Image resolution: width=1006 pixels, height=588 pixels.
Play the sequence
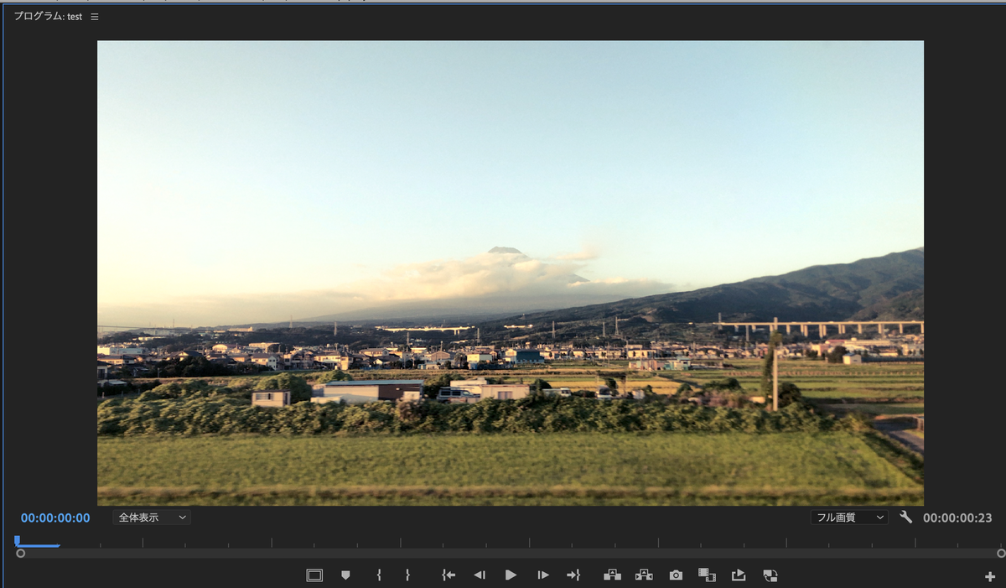click(x=511, y=575)
